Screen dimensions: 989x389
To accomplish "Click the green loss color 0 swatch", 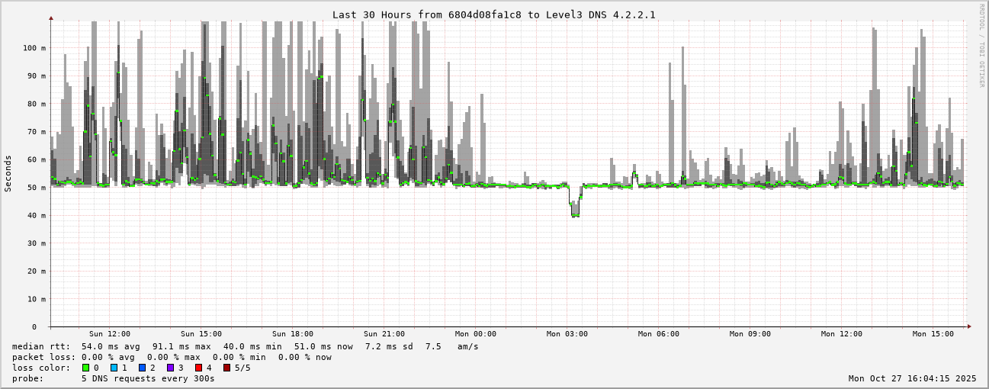I will click(x=86, y=368).
